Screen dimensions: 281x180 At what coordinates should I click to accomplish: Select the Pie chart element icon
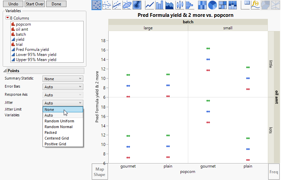pos(213,5)
